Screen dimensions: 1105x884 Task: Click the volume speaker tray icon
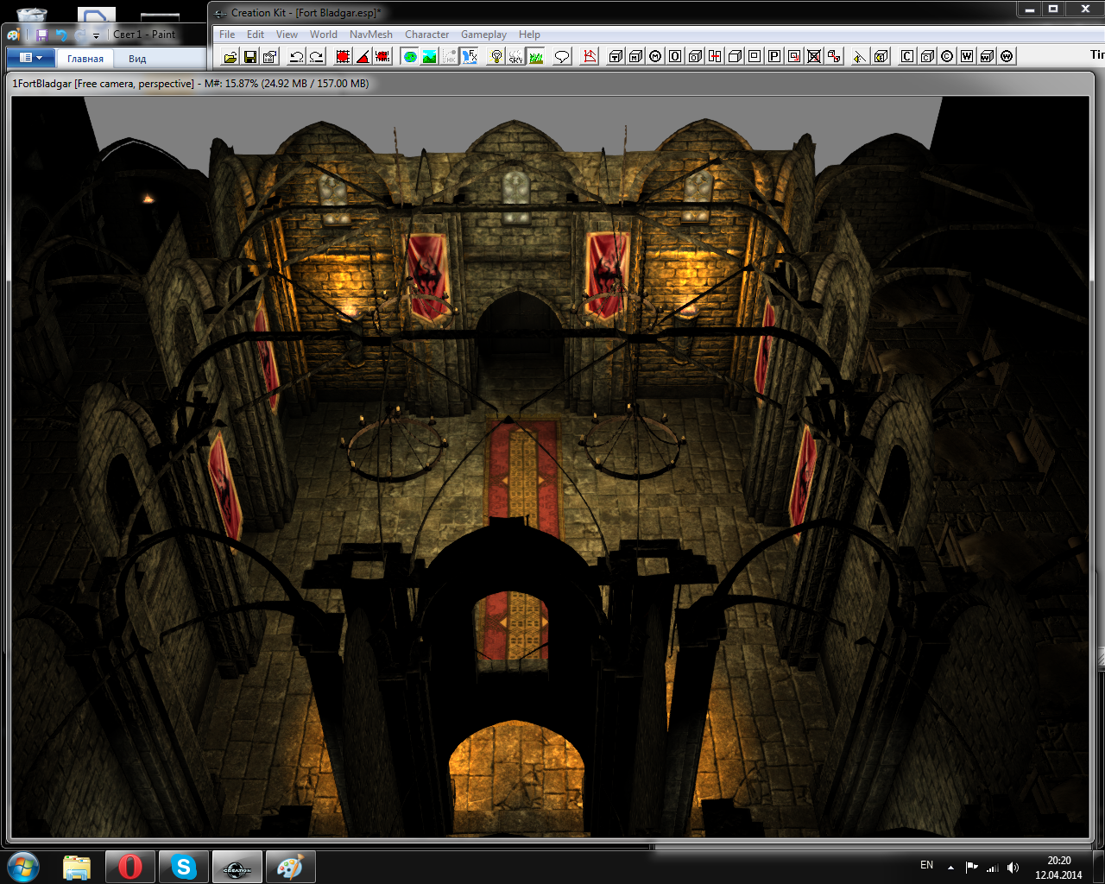point(1013,867)
